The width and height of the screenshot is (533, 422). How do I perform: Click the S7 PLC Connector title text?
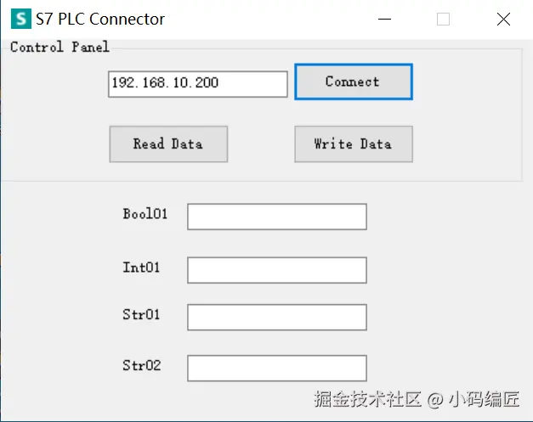[x=100, y=19]
